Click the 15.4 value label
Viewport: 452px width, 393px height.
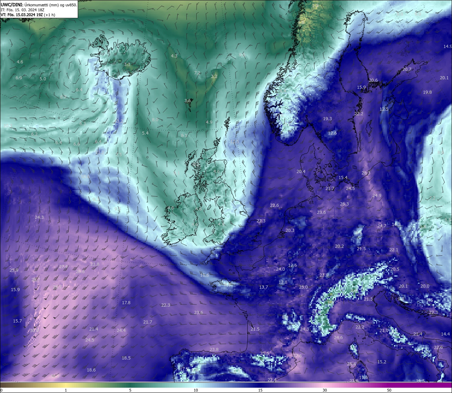coord(343,177)
